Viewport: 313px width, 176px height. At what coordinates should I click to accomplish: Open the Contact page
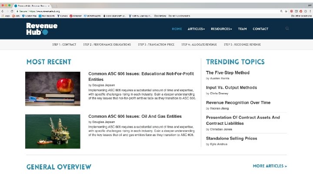(260, 29)
